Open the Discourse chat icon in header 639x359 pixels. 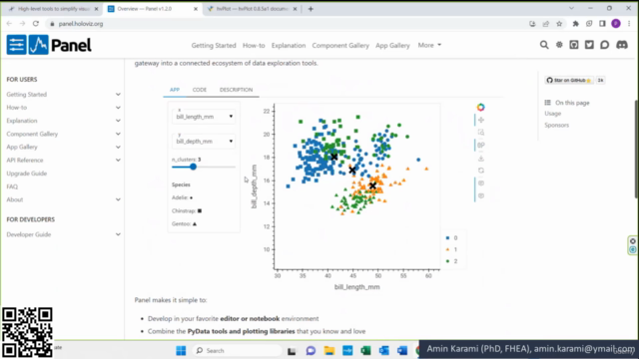[604, 45]
